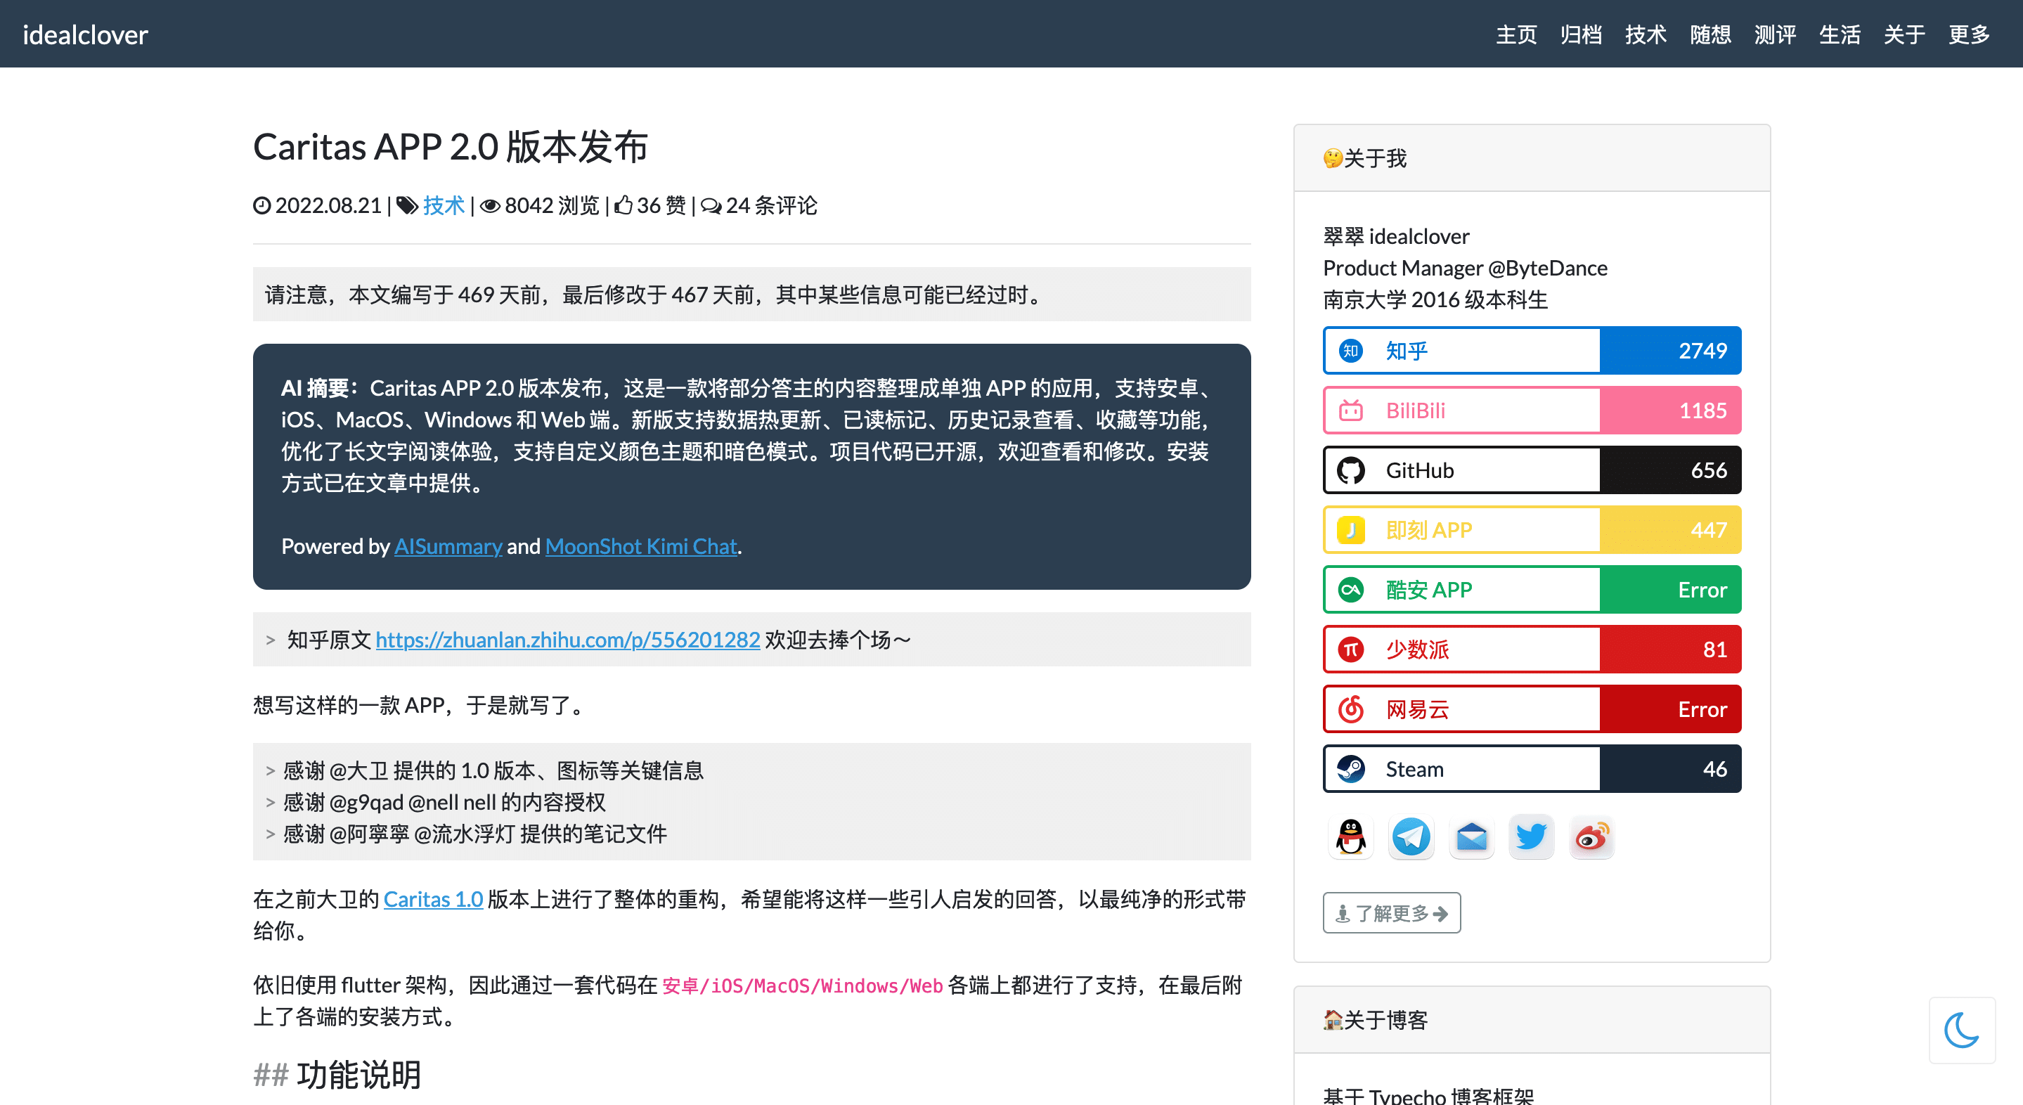Open the zhuanlan.zhihu.com original article link

567,640
